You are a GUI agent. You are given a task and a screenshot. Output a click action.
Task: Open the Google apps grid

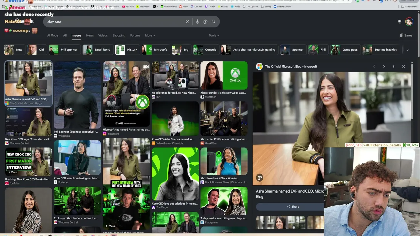(x=399, y=22)
